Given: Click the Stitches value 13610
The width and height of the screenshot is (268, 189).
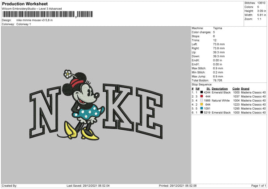Looking at the screenshot, I should [261, 3].
